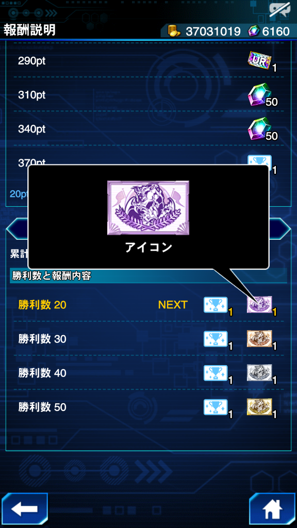Tap the silver icon reward for 40 wins
This screenshot has height=528, width=297.
(x=259, y=373)
